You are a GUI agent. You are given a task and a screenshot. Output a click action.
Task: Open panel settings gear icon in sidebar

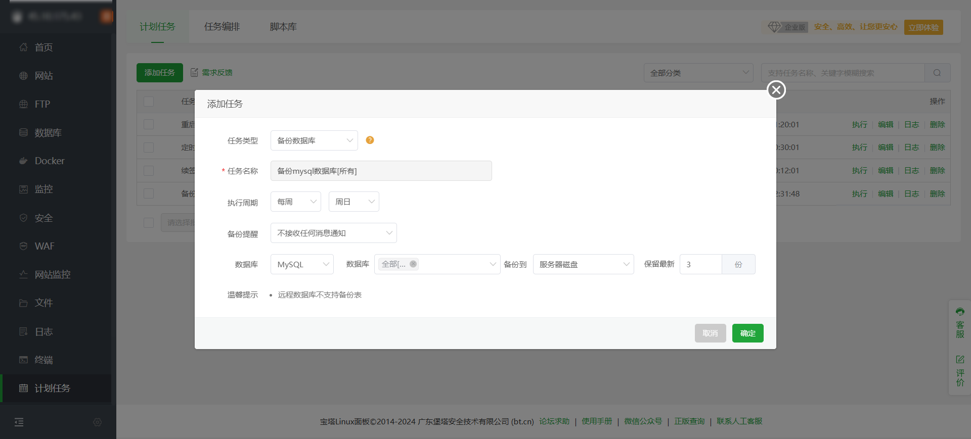click(x=98, y=422)
